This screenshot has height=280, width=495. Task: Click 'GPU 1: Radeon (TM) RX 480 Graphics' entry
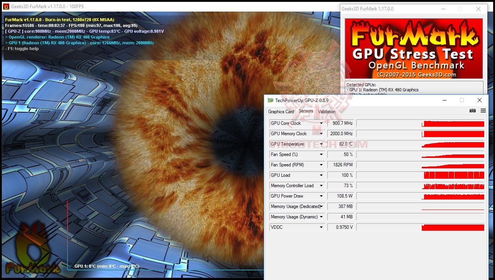pyautogui.click(x=382, y=90)
